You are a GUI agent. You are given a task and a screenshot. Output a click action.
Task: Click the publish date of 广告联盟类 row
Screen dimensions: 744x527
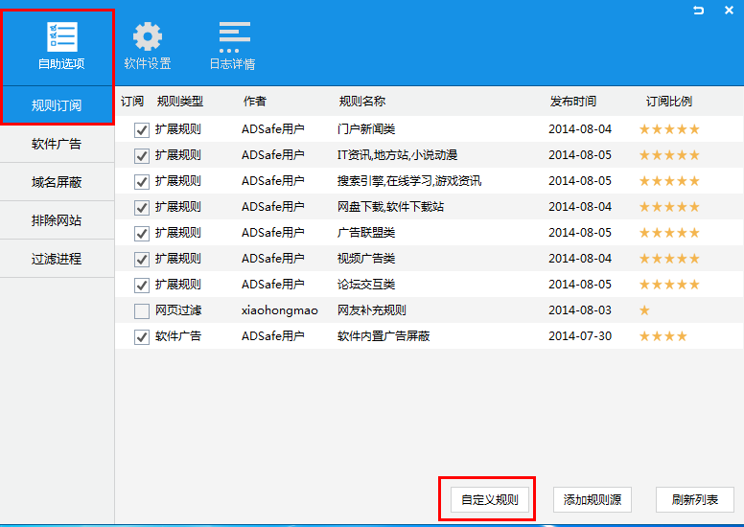[580, 233]
